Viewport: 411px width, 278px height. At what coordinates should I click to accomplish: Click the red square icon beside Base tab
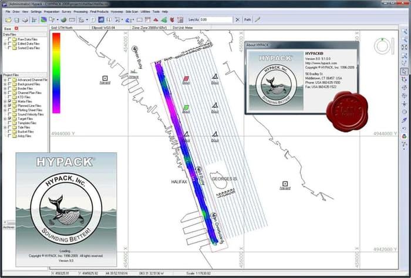pos(16,28)
